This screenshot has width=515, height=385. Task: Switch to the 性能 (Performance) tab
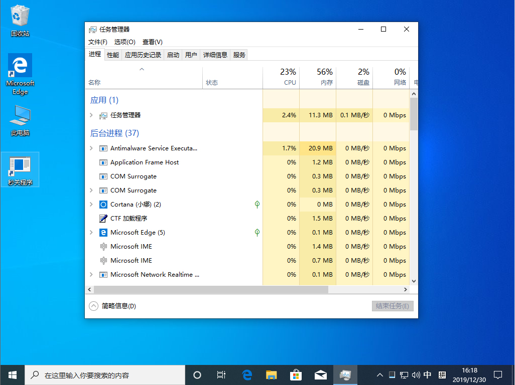pyautogui.click(x=112, y=54)
